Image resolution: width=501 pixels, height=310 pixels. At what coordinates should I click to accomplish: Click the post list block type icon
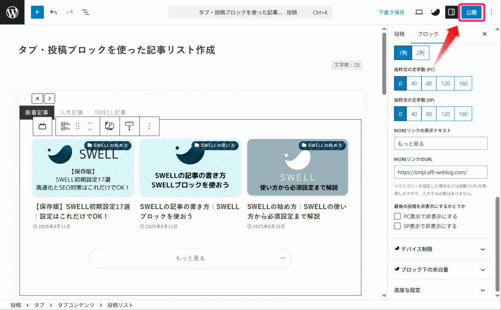[66, 126]
